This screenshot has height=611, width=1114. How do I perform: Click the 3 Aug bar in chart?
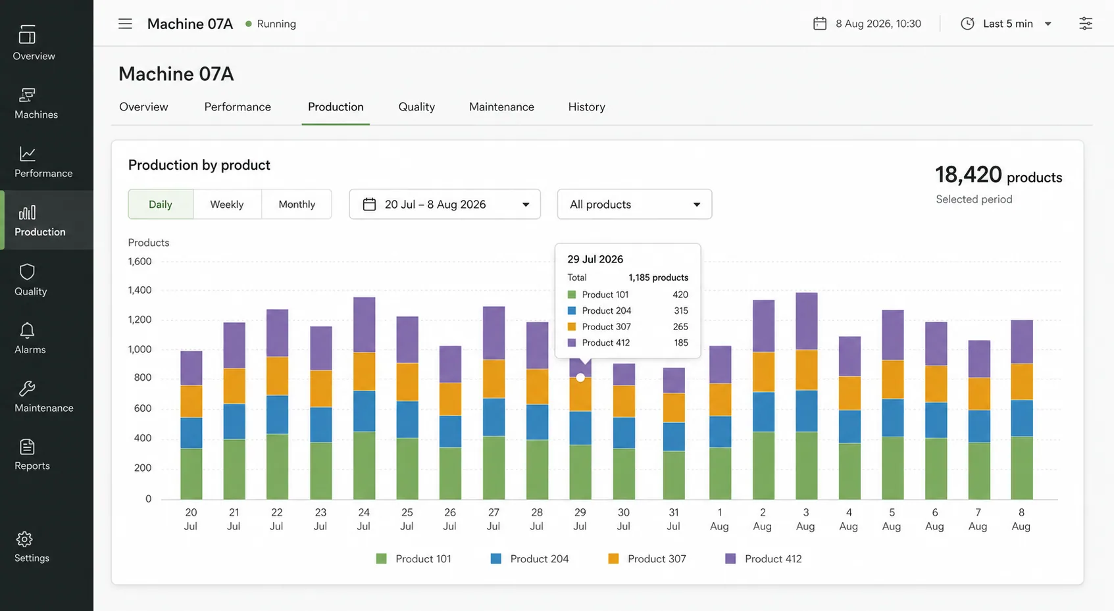pos(807,396)
